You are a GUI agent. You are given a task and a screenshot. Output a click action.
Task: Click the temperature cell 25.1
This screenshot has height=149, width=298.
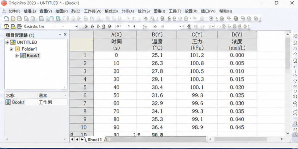coord(157,55)
